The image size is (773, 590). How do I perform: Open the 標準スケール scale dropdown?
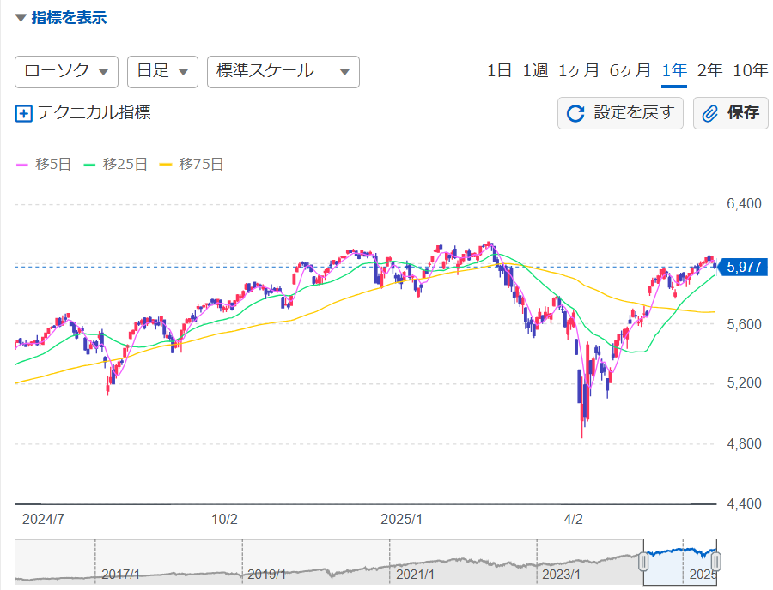[283, 72]
